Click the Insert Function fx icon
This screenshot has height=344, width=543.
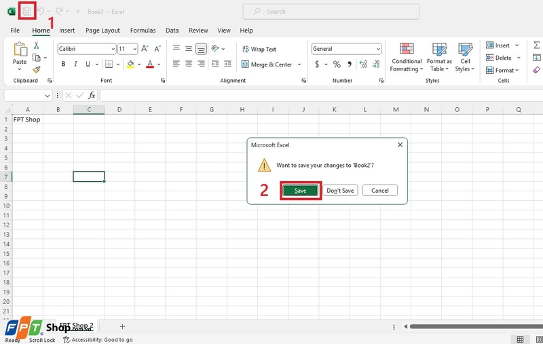tap(92, 95)
